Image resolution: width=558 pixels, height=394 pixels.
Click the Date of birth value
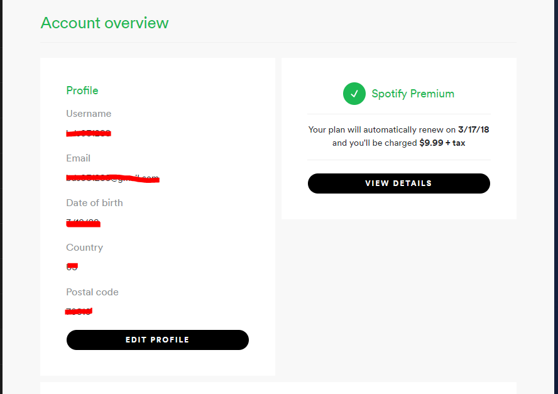[x=82, y=222]
